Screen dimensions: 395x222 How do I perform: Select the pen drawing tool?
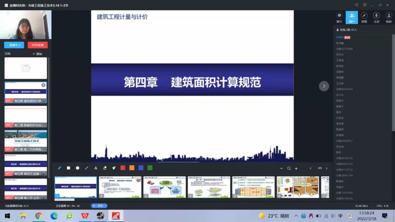59,168
